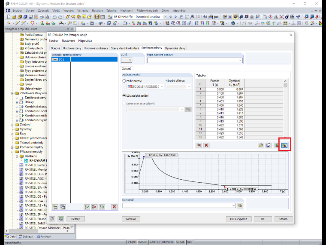Click the Storno button

tap(284, 219)
